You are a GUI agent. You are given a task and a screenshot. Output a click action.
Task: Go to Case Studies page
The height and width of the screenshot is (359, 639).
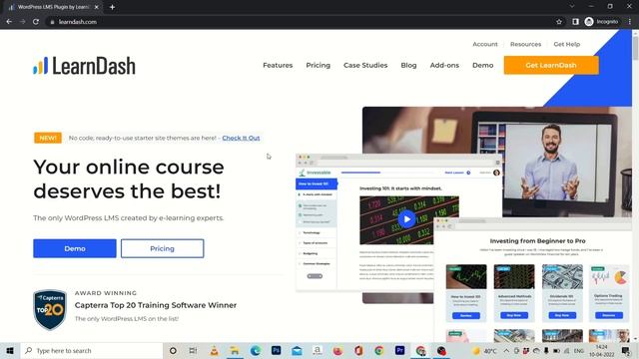[x=365, y=65]
